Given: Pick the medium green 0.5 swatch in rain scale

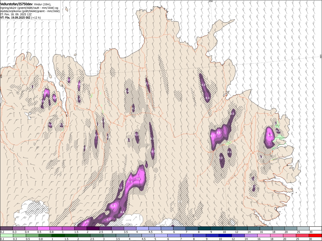Looking at the screenshot, I should click(x=32, y=235).
